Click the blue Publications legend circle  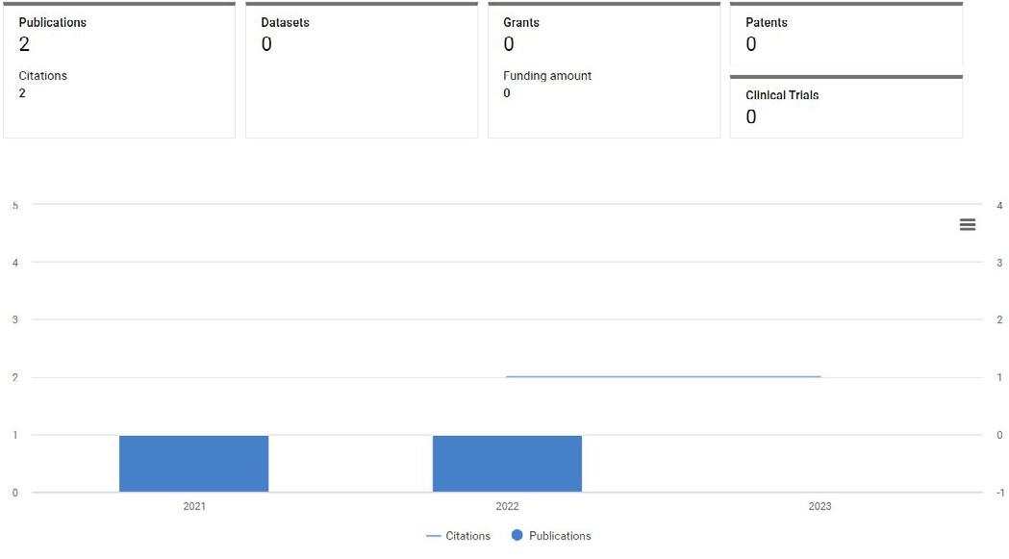pos(517,535)
